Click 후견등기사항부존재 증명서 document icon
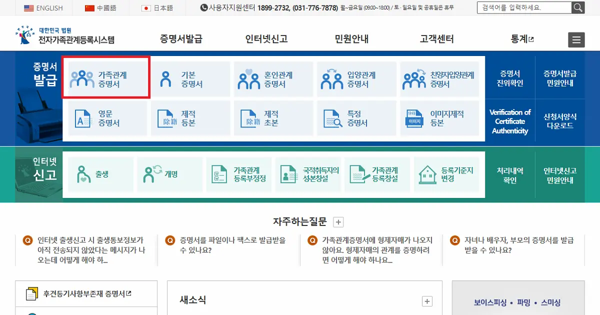Screen dimensions: 600x315 tap(31, 294)
